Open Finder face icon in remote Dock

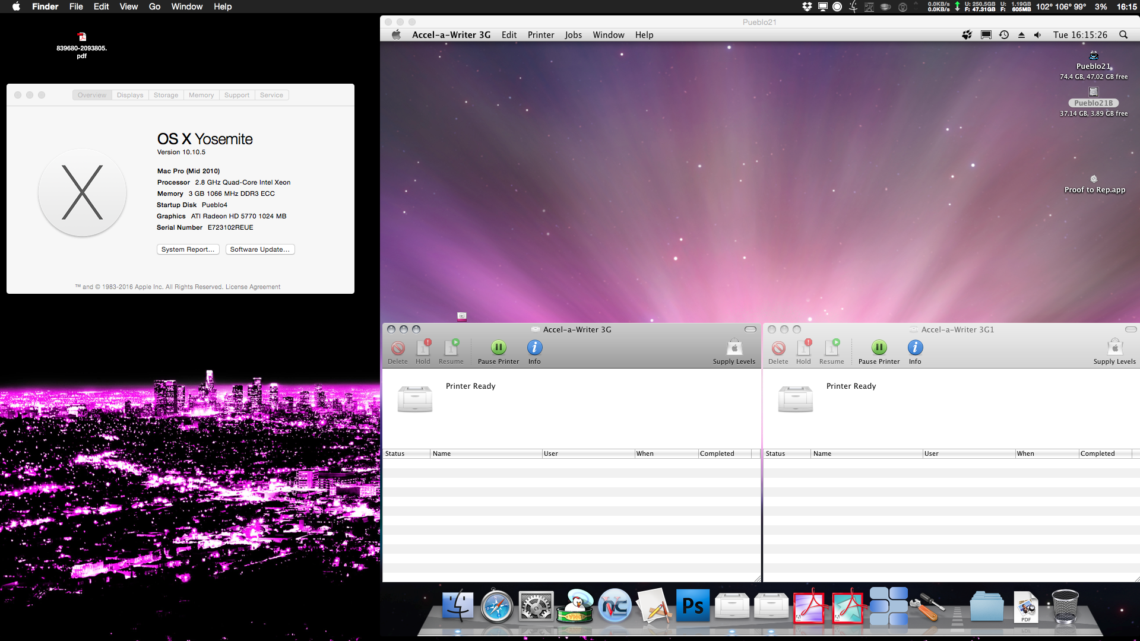pyautogui.click(x=457, y=606)
